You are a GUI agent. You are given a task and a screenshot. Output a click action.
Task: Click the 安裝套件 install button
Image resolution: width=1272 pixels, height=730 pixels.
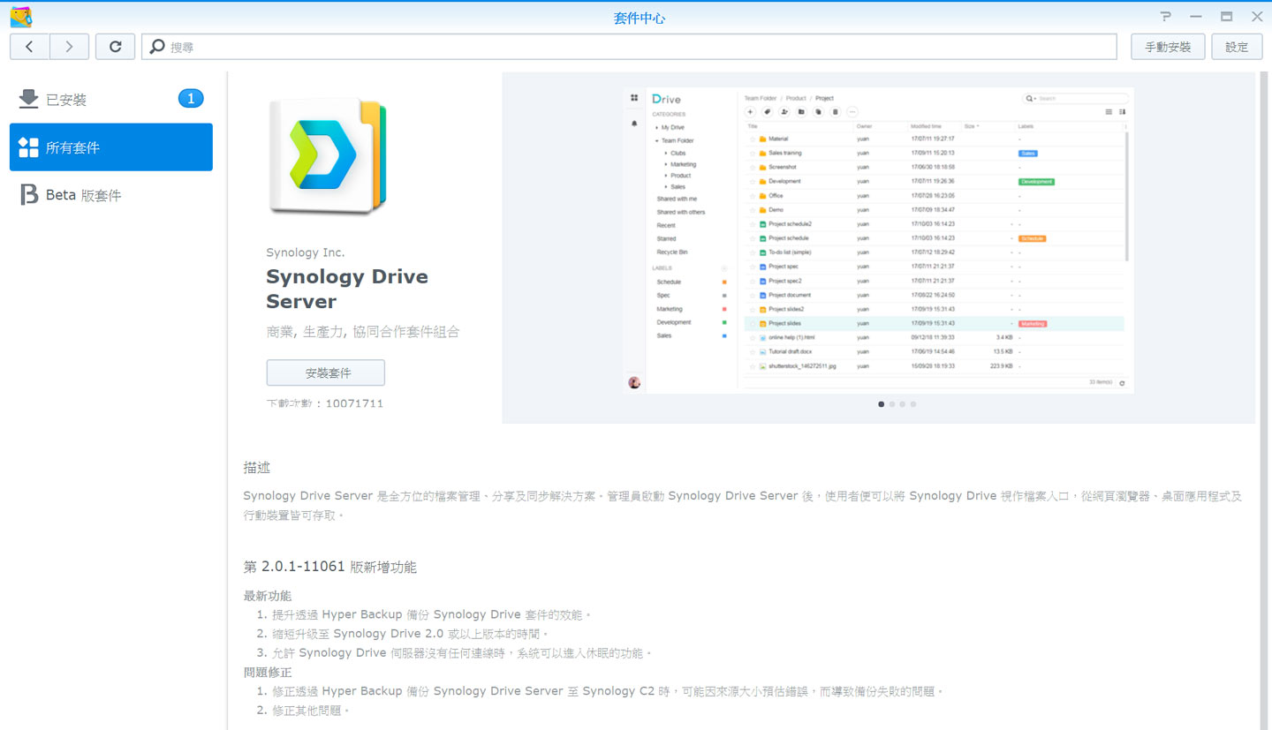click(325, 373)
